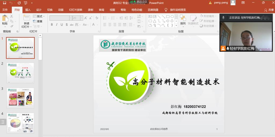
Task: Select the oval shape in shapes gallery
Action: (172, 17)
